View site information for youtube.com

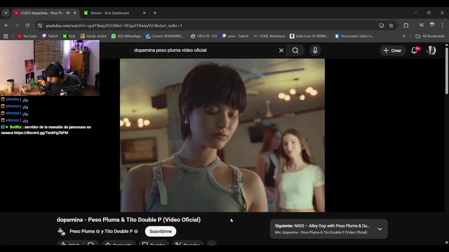pyautogui.click(x=40, y=26)
